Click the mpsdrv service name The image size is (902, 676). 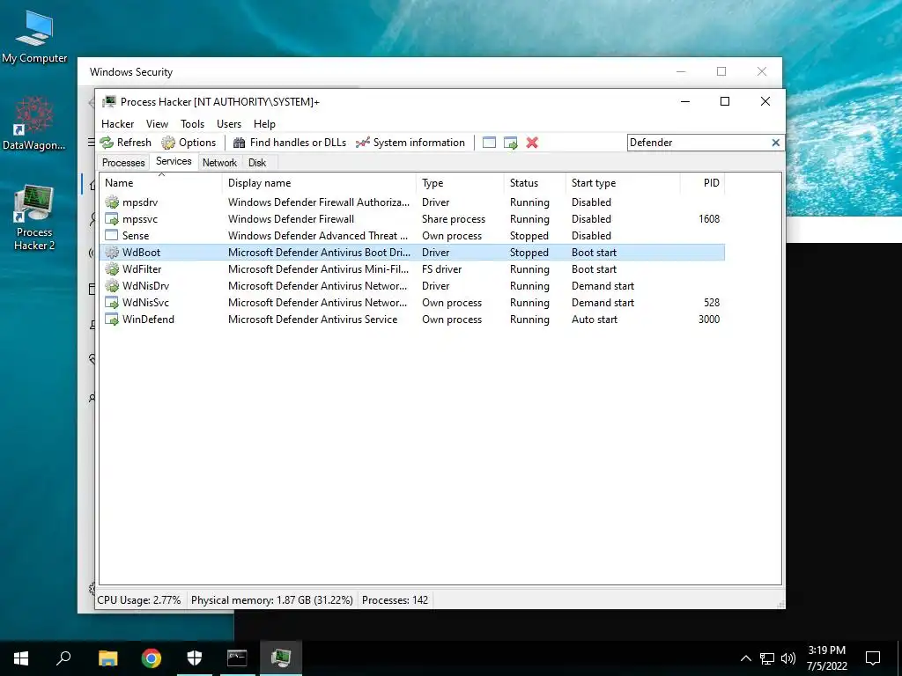[140, 202]
